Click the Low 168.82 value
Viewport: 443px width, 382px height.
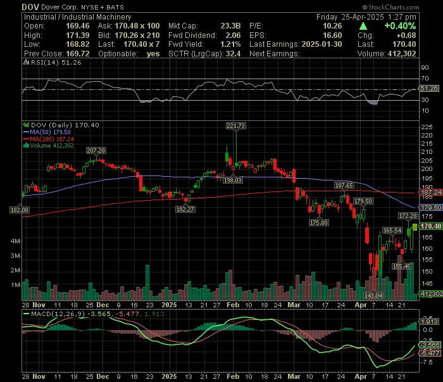point(78,44)
